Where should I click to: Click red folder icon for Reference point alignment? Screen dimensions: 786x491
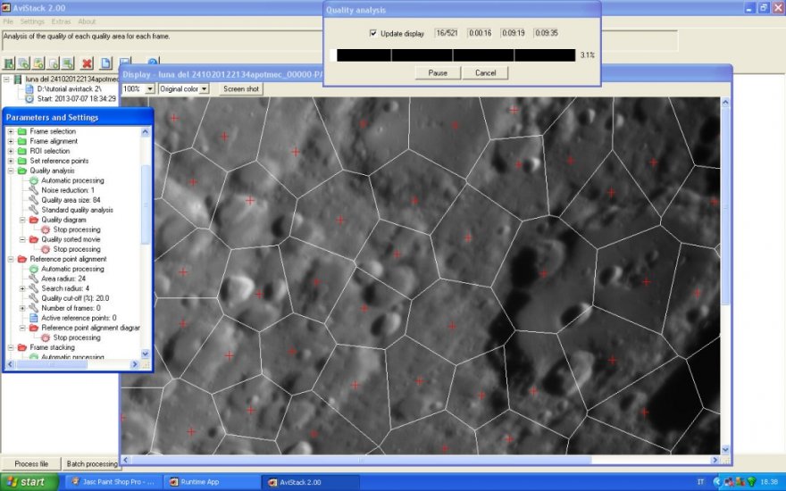(22, 259)
